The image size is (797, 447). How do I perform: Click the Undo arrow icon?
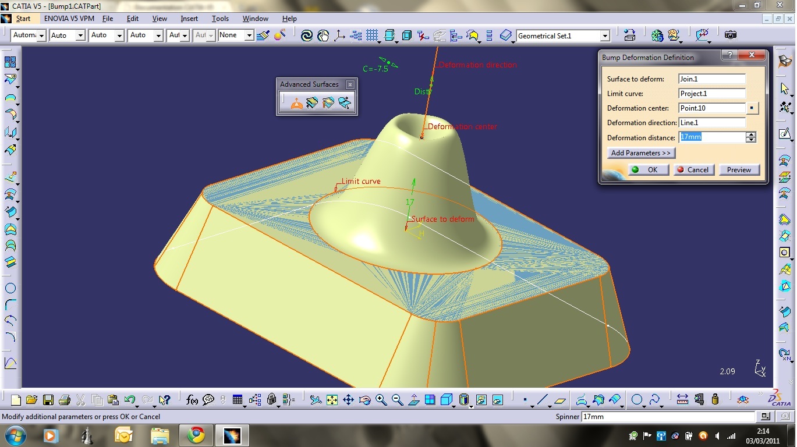pyautogui.click(x=129, y=400)
